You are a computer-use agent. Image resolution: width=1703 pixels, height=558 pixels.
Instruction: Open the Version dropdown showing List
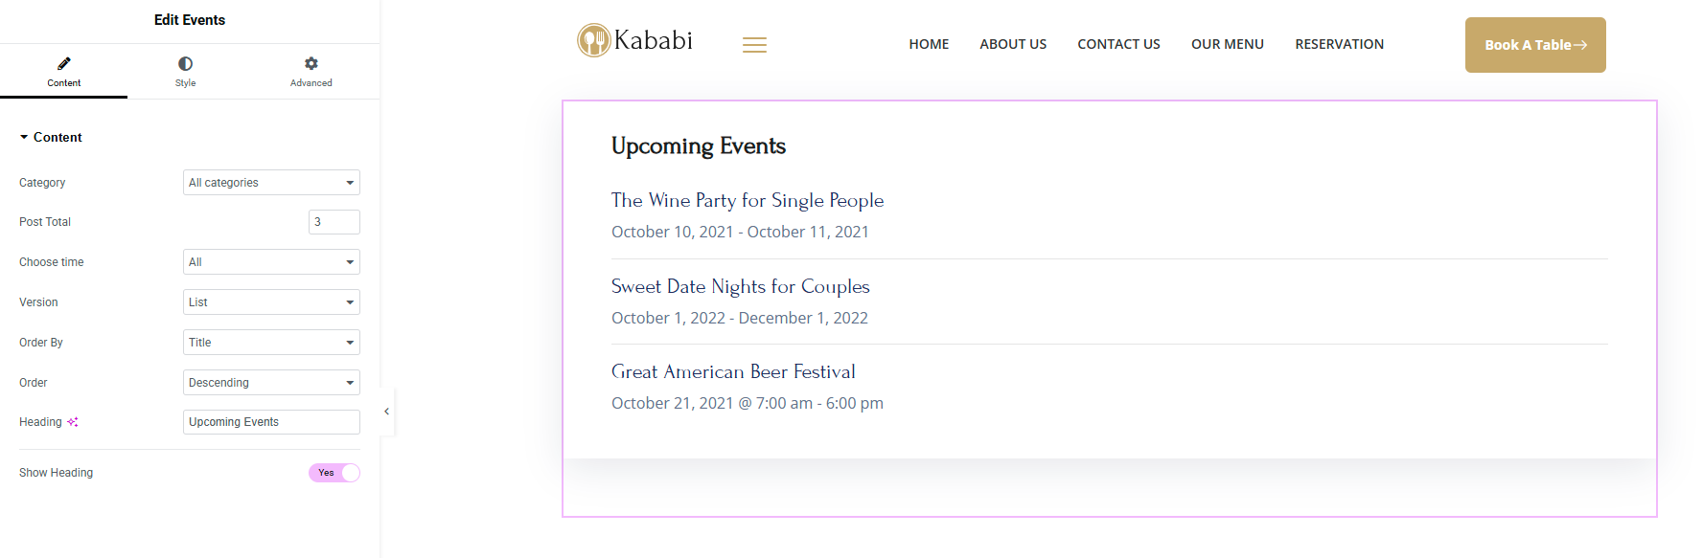271,302
